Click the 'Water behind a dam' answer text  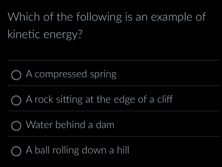click(x=70, y=125)
